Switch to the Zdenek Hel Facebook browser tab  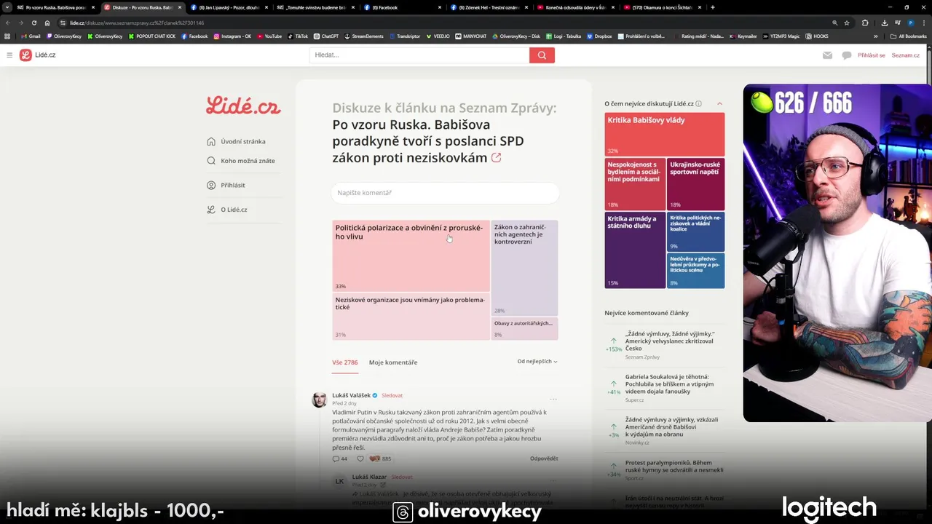pos(489,7)
